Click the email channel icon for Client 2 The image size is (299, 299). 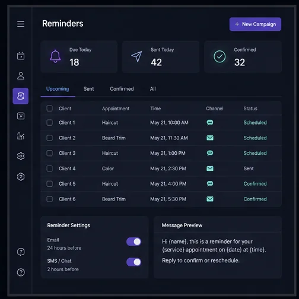(x=210, y=138)
